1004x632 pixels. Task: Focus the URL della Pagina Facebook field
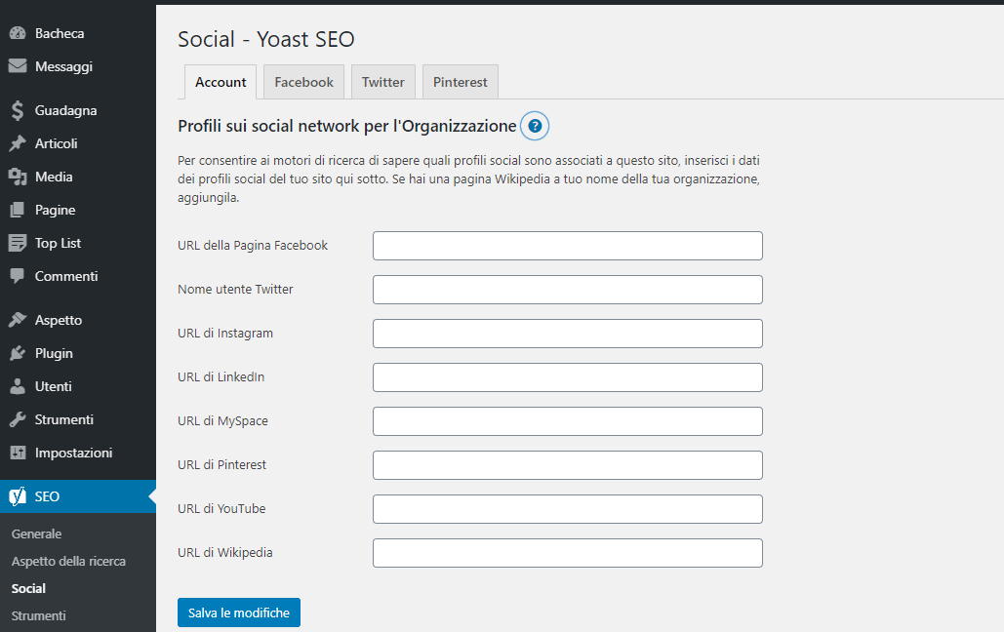click(x=567, y=246)
